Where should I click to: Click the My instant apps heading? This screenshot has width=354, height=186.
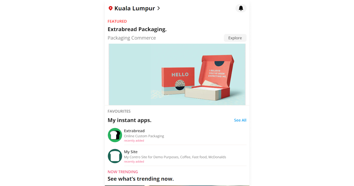click(x=130, y=120)
